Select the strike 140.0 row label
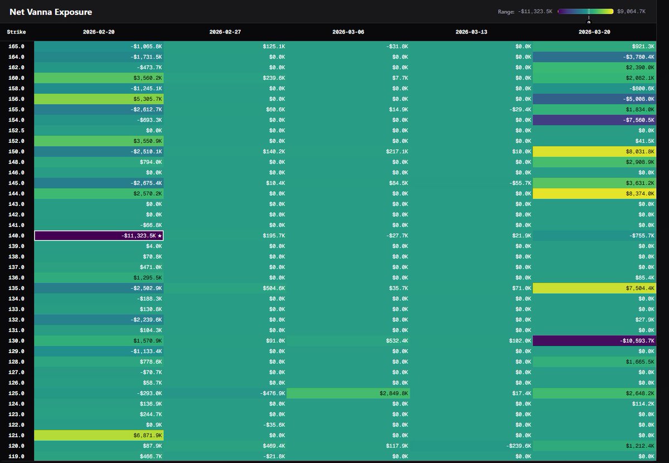Image resolution: width=669 pixels, height=463 pixels. click(x=16, y=235)
